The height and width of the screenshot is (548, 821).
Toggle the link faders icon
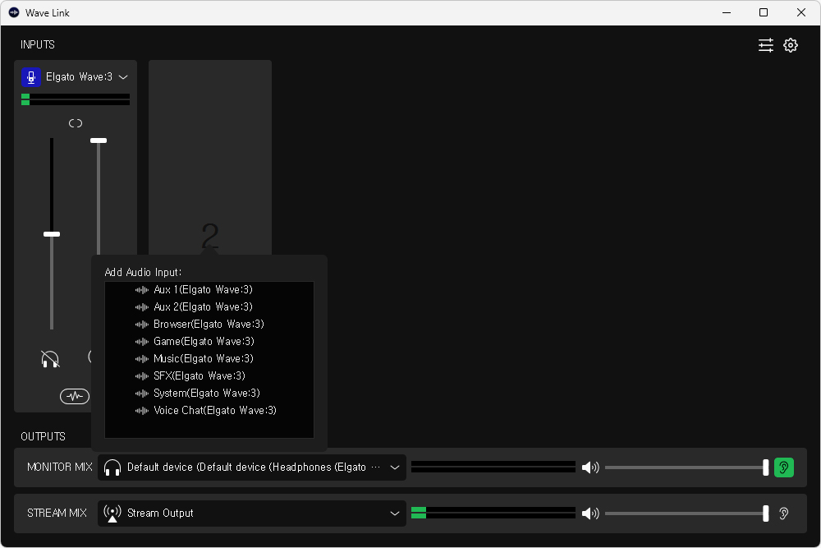tap(76, 123)
